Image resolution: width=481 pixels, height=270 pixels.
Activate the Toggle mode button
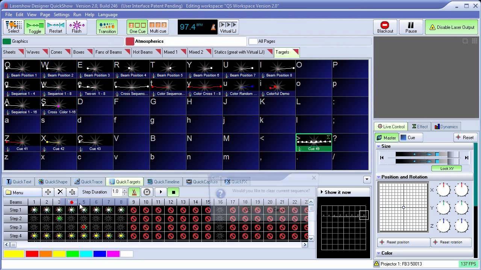click(x=35, y=27)
